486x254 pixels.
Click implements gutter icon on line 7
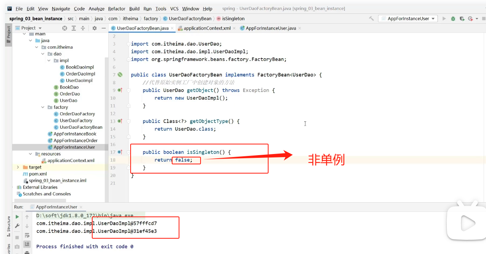coord(120,75)
